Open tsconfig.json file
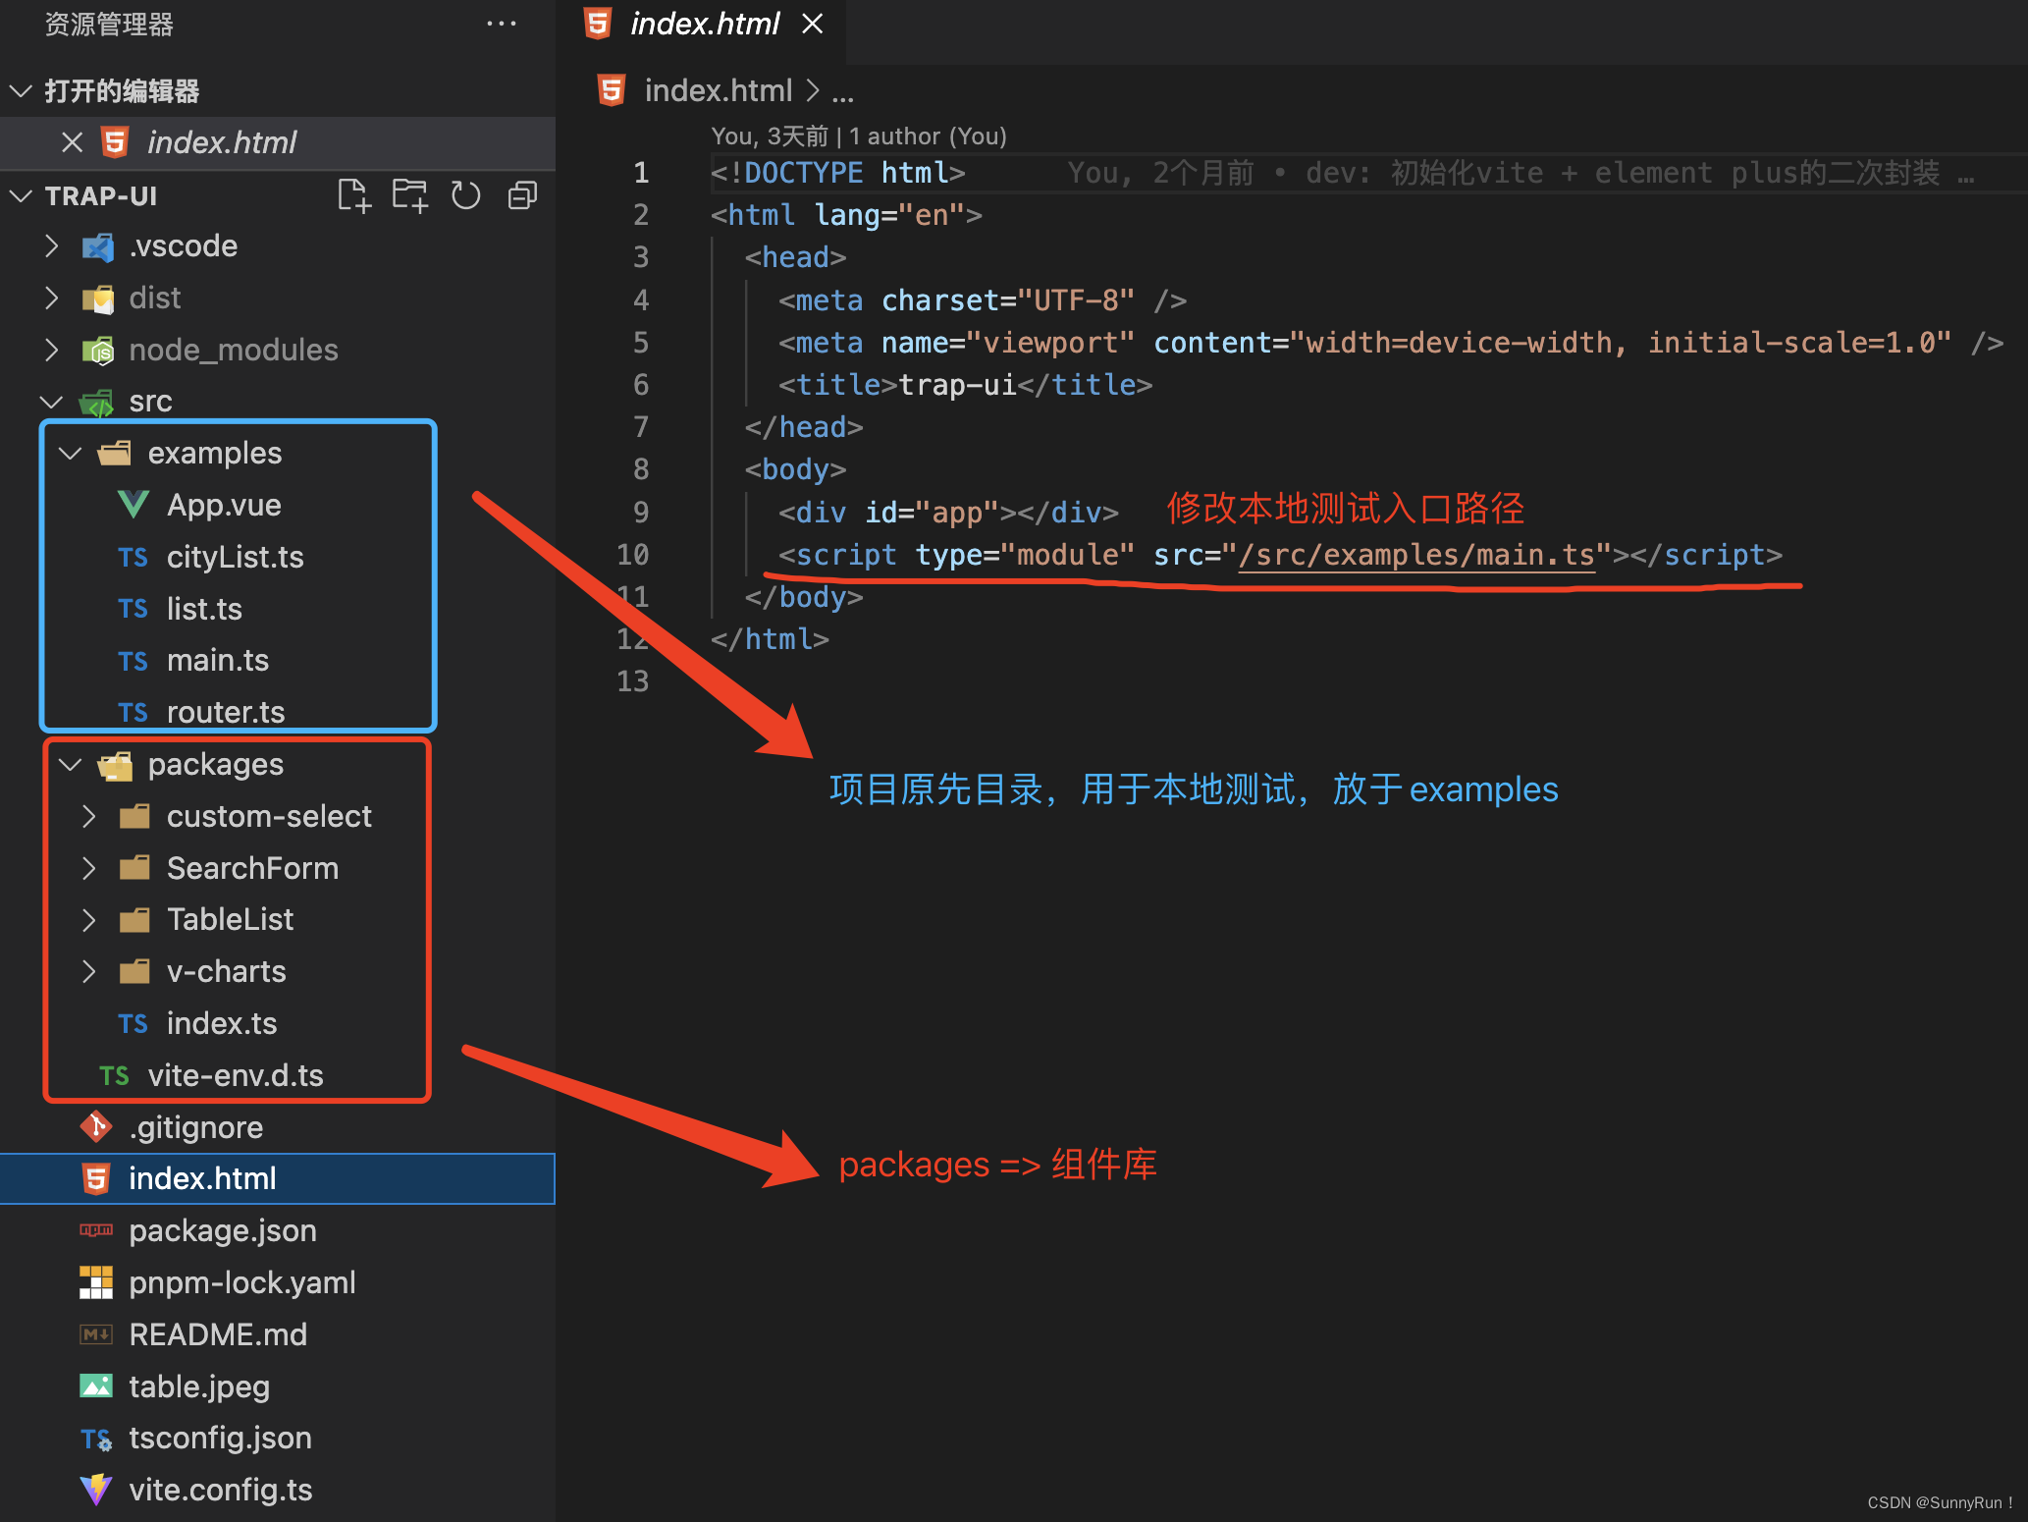 (220, 1438)
